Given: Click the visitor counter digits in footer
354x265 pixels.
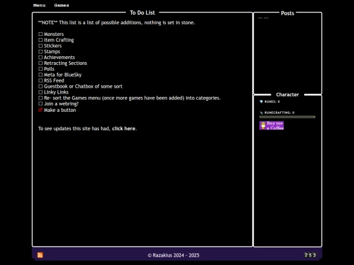Looking at the screenshot, I should [x=310, y=255].
